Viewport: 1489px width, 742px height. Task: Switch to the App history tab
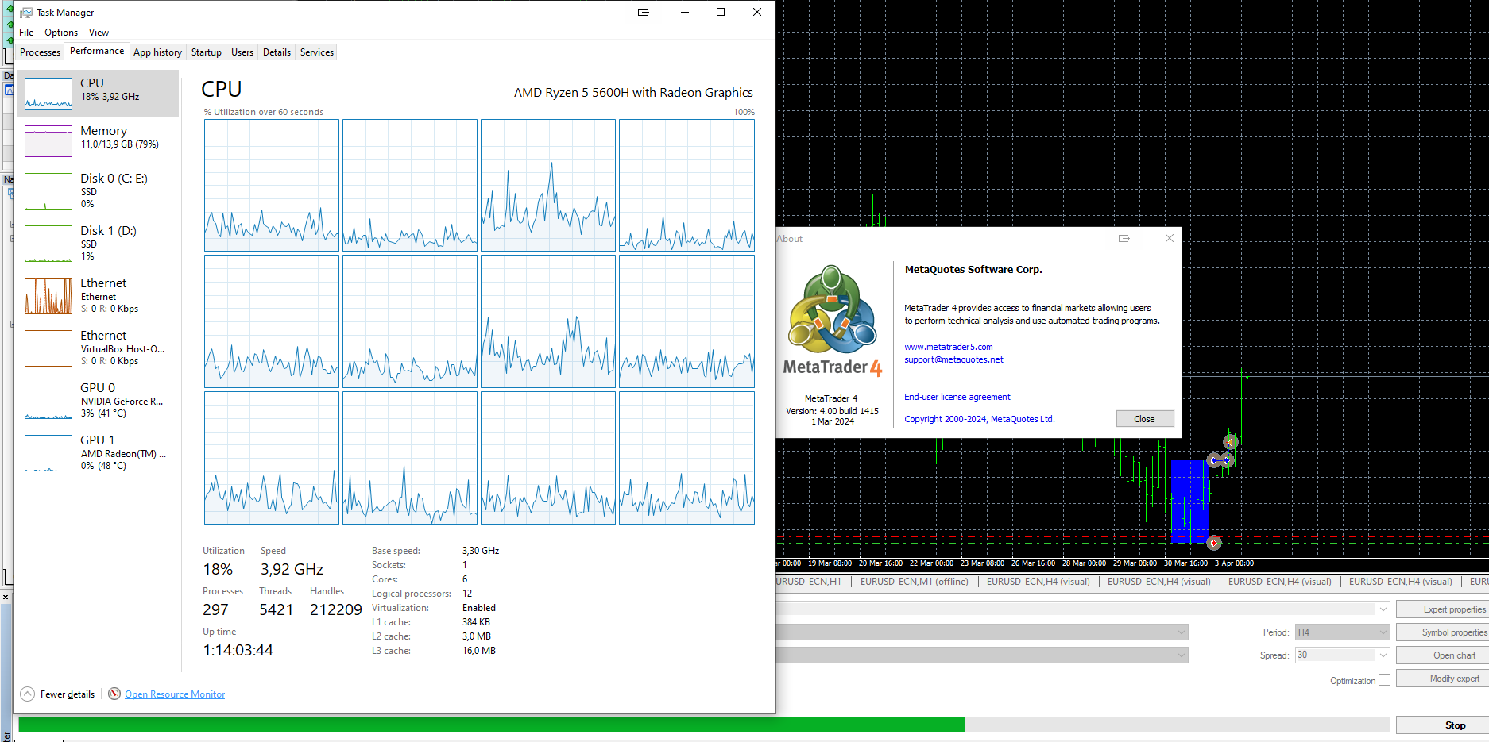pyautogui.click(x=157, y=52)
